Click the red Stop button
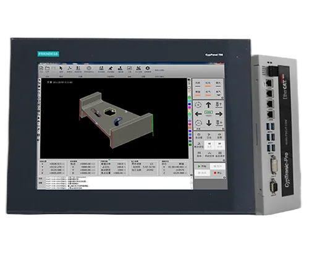This screenshot has height=253, width=309. coord(218,173)
